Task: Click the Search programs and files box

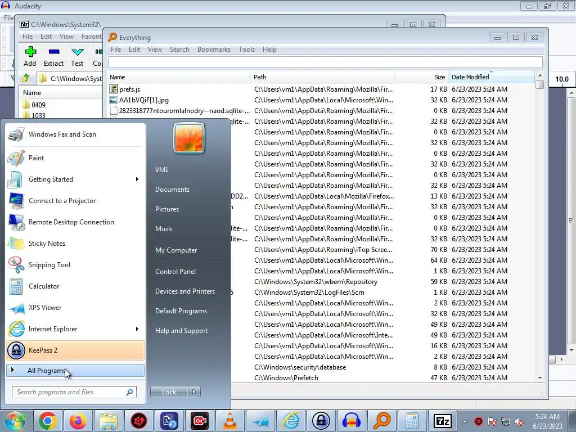Action: point(74,392)
